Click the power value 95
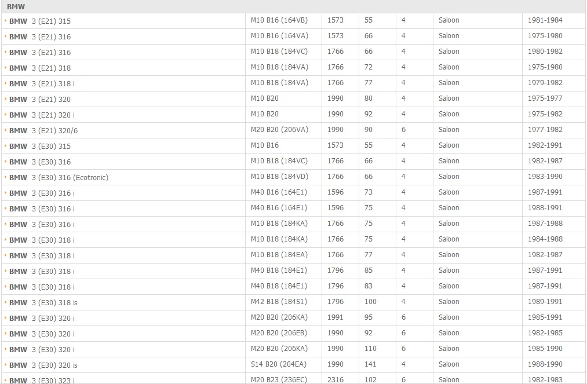 369,317
